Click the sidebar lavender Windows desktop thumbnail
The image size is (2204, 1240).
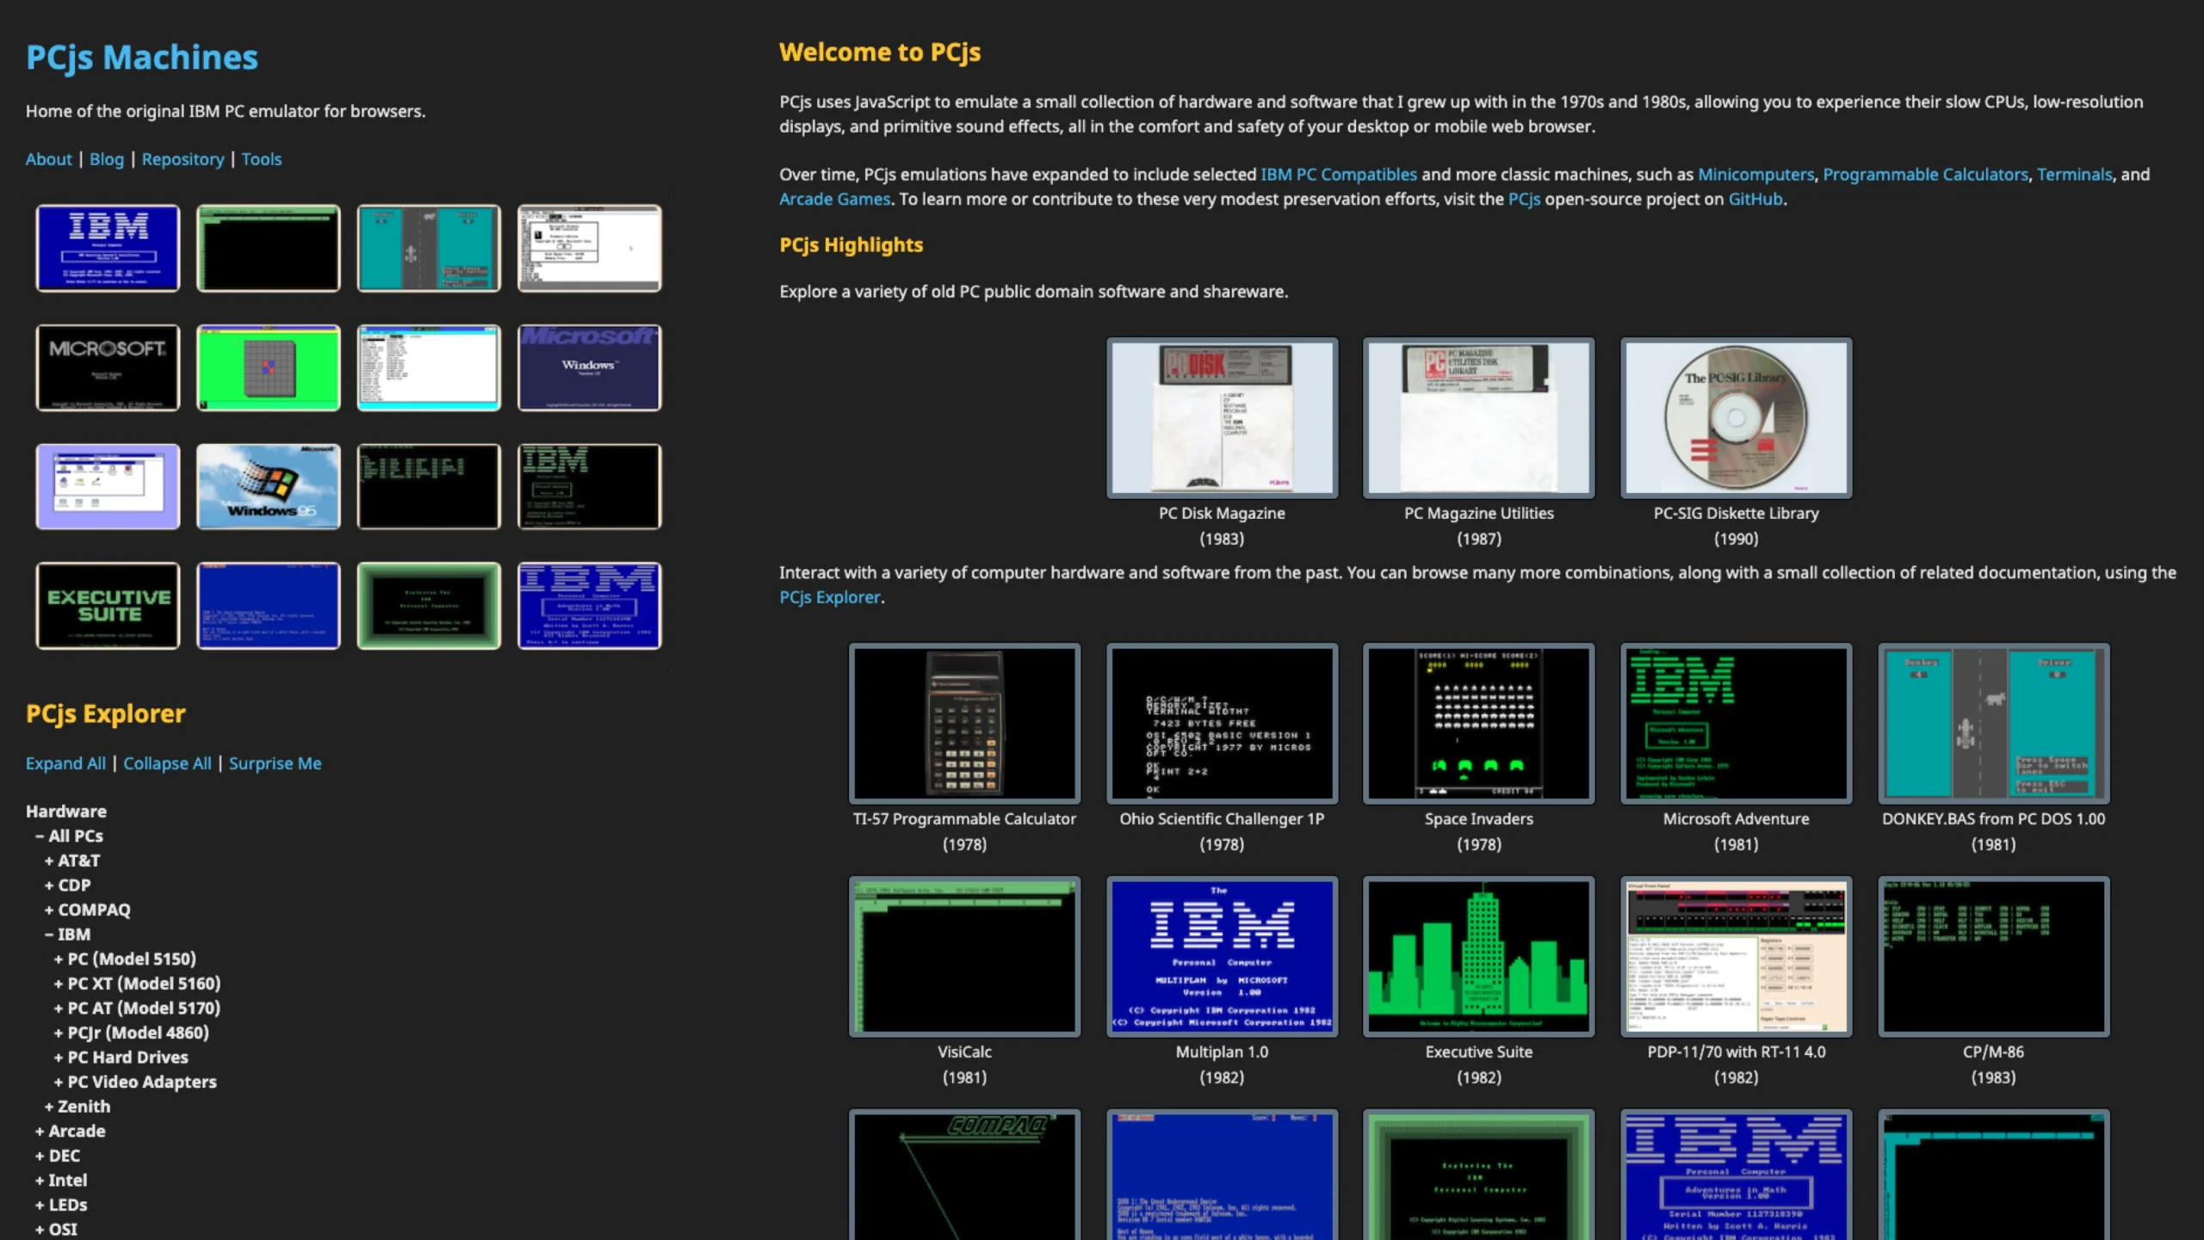pos(108,486)
